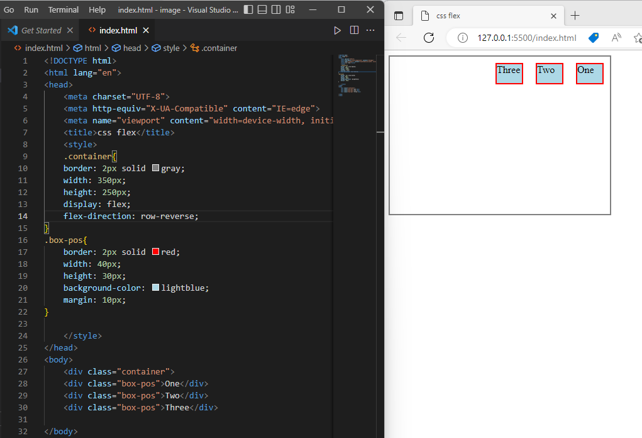The width and height of the screenshot is (642, 438).
Task: Toggle secondary side bar layout icon
Action: pyautogui.click(x=276, y=9)
